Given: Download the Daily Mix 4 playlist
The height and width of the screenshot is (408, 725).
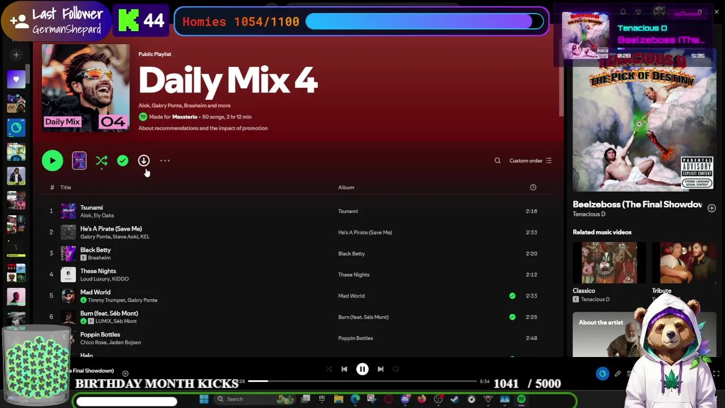Looking at the screenshot, I should (144, 161).
